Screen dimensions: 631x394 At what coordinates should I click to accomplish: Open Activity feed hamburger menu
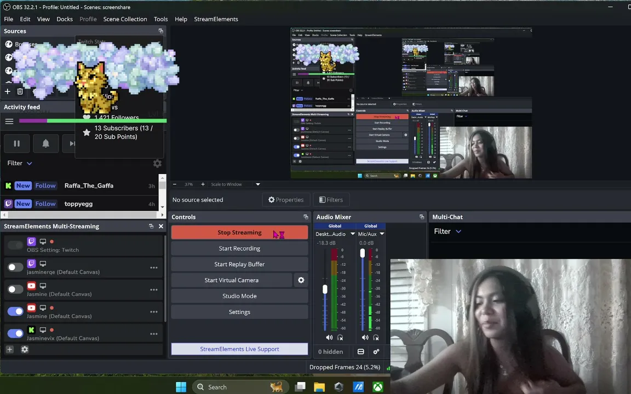coord(9,121)
